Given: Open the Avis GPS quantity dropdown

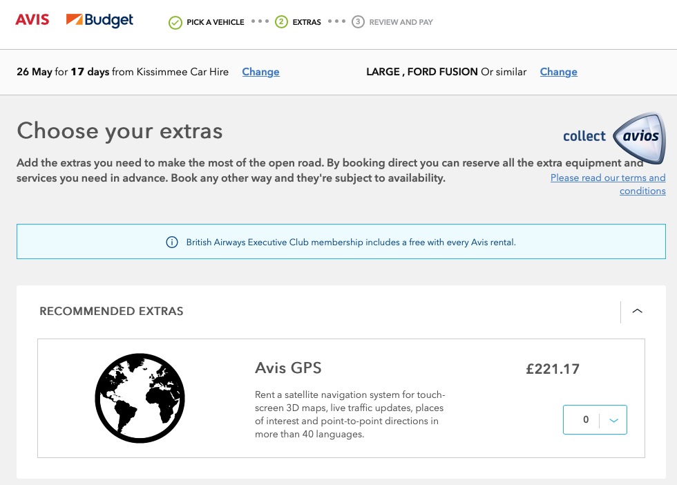Looking at the screenshot, I should point(595,419).
